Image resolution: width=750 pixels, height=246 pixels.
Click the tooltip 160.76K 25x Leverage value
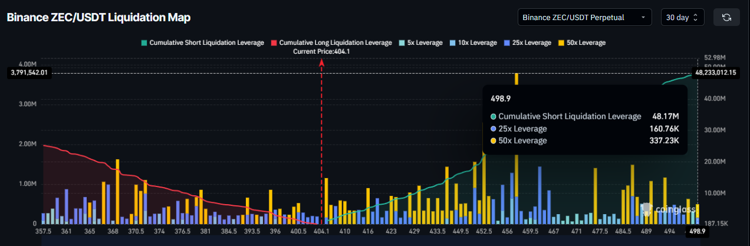tap(663, 129)
